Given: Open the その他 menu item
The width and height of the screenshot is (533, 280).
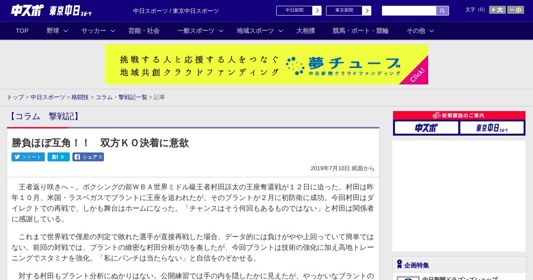Looking at the screenshot, I should pyautogui.click(x=416, y=31).
